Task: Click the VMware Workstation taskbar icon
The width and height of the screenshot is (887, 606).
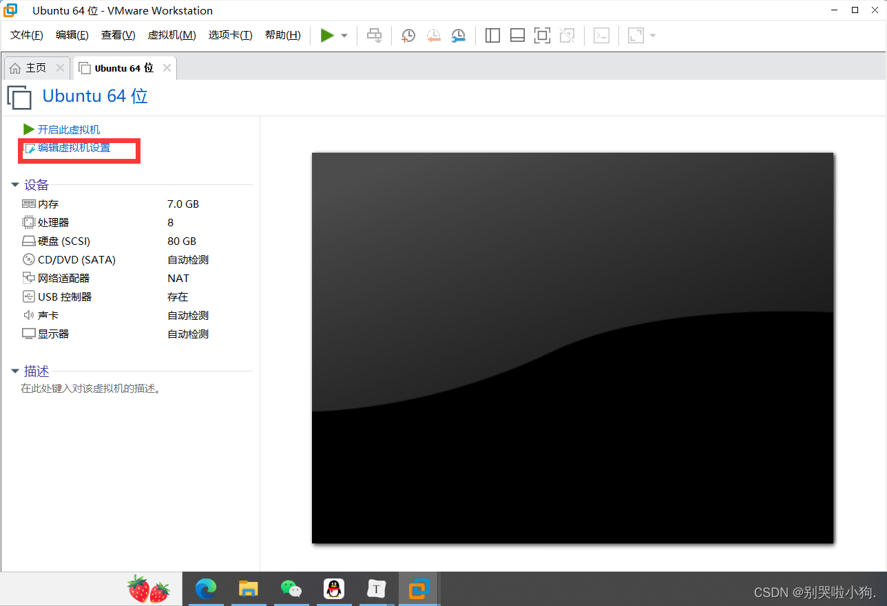Action: 419,589
